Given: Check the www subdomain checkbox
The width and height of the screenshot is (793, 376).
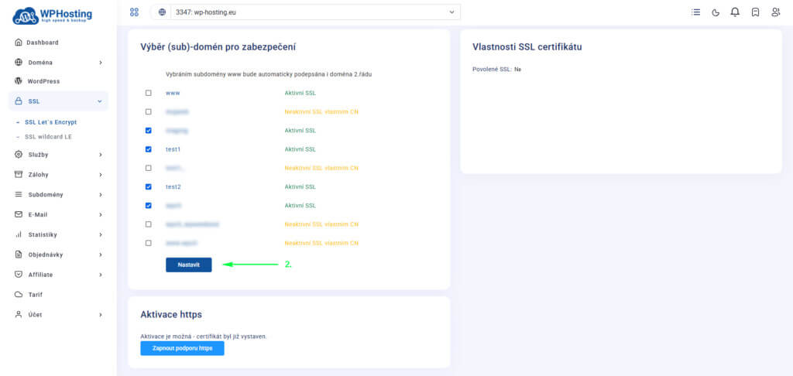Looking at the screenshot, I should pyautogui.click(x=149, y=93).
